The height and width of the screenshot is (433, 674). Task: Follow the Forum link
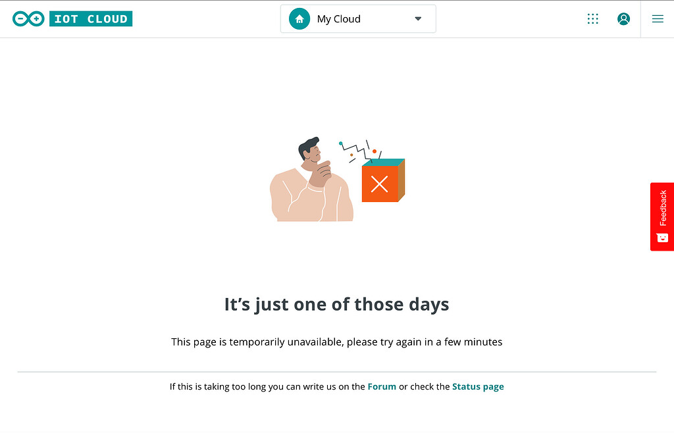[x=382, y=387]
